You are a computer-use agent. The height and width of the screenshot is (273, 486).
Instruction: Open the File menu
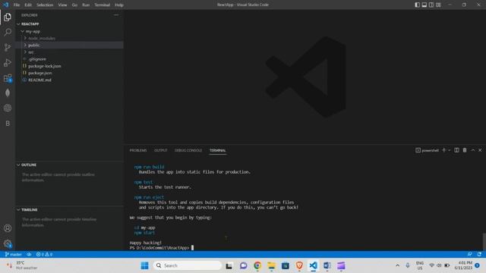[x=17, y=5]
